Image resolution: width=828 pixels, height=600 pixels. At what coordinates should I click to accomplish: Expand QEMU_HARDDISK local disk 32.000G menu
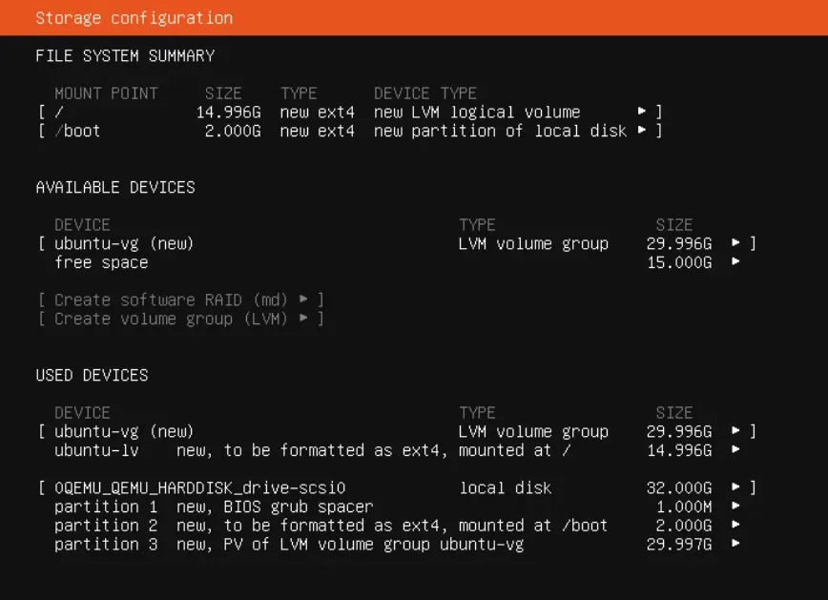[735, 487]
